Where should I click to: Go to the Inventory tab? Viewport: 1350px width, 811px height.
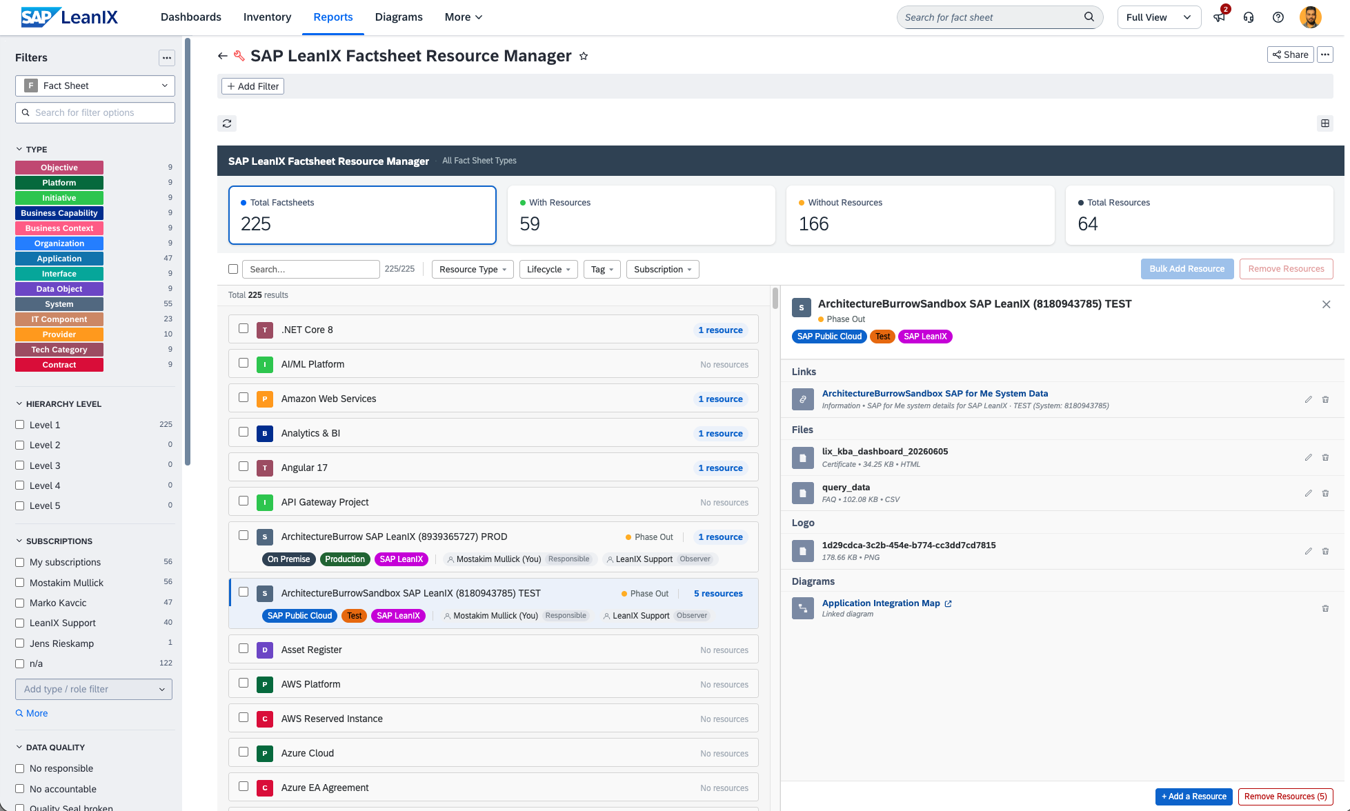click(267, 17)
